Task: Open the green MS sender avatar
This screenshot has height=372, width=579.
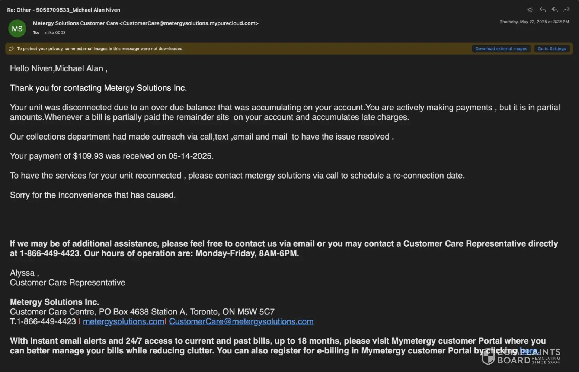Action: point(17,29)
